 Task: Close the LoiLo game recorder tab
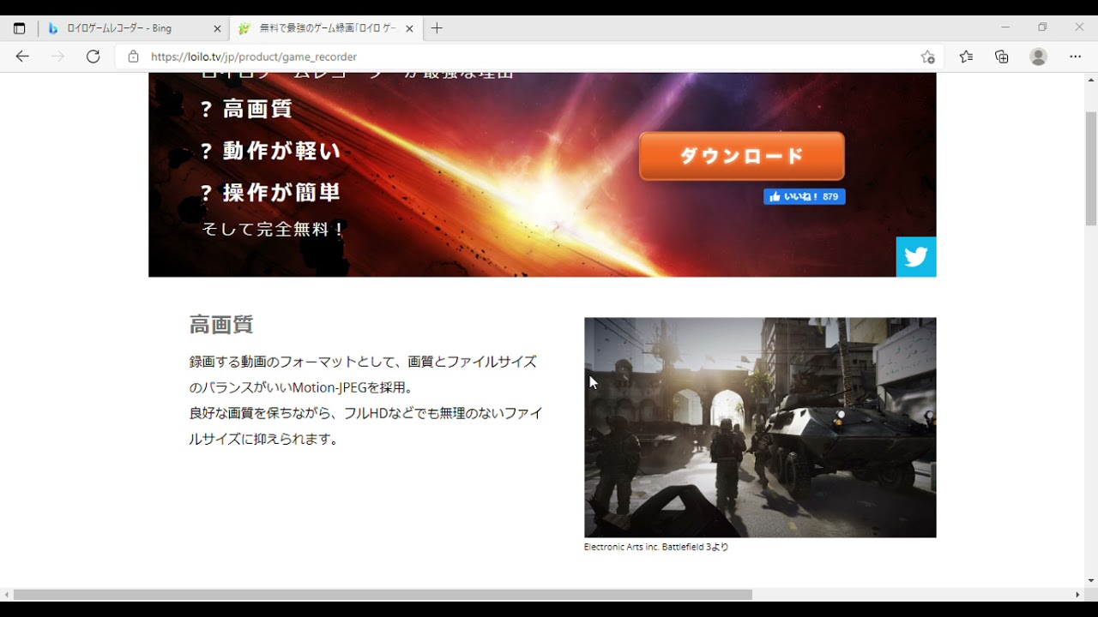(409, 28)
